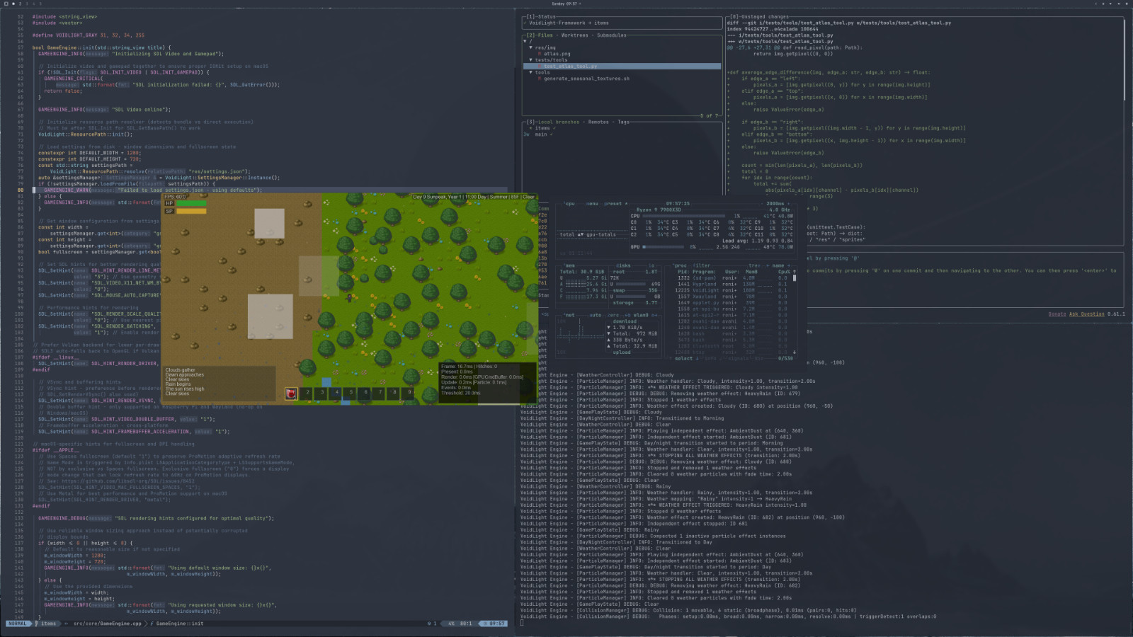
Task: Select hotbar slot 8 in the game
Action: click(394, 392)
